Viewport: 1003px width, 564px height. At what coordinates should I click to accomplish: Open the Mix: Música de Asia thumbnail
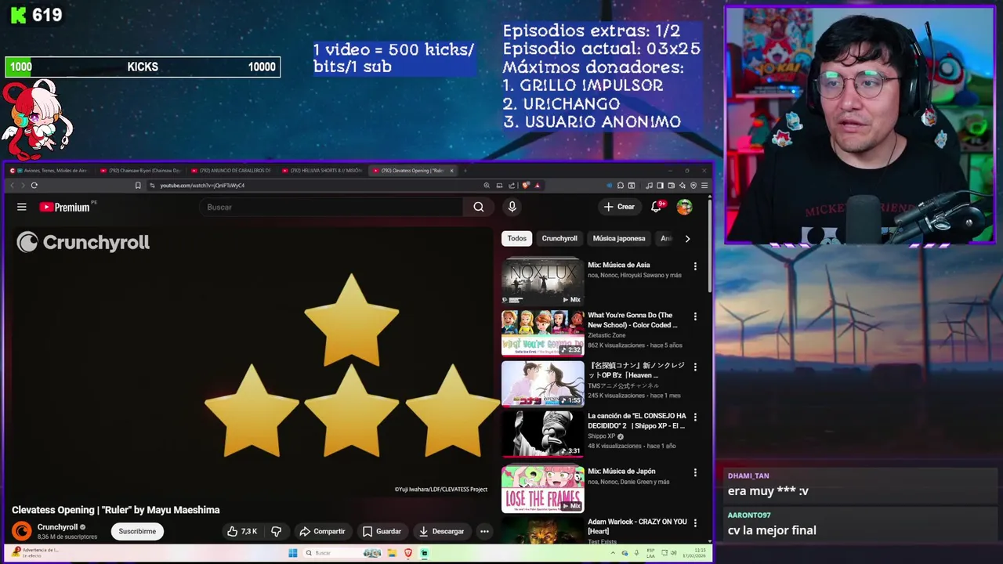[x=542, y=281]
